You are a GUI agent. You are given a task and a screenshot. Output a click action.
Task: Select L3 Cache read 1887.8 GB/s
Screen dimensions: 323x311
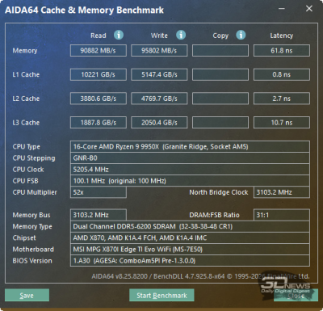coord(99,123)
